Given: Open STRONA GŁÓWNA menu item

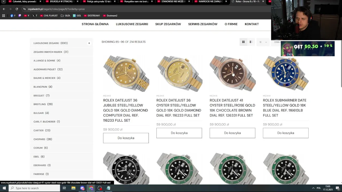Looking at the screenshot, I should 95,24.
